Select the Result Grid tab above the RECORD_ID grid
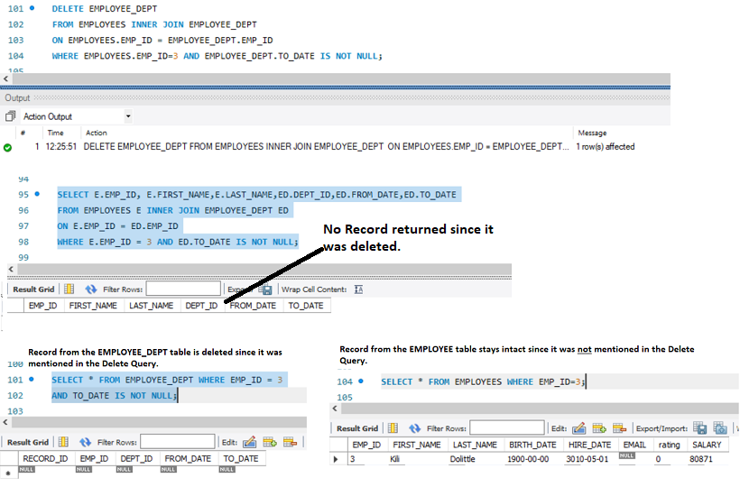The height and width of the screenshot is (487, 740). (x=28, y=442)
